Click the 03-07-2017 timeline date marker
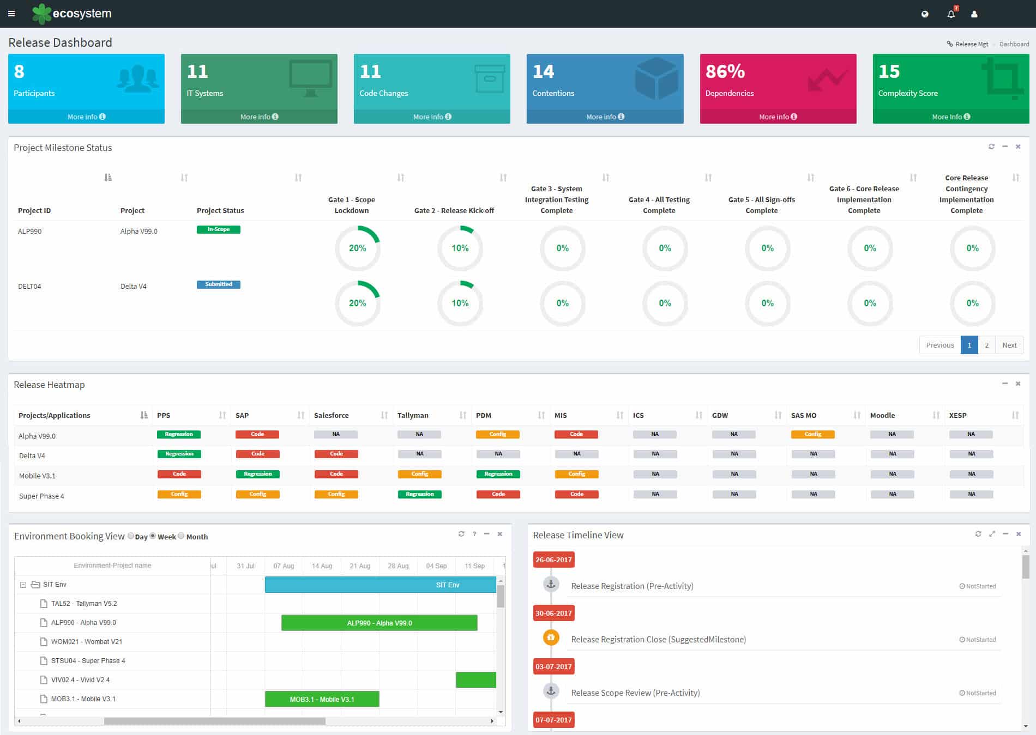The width and height of the screenshot is (1036, 735). (553, 666)
